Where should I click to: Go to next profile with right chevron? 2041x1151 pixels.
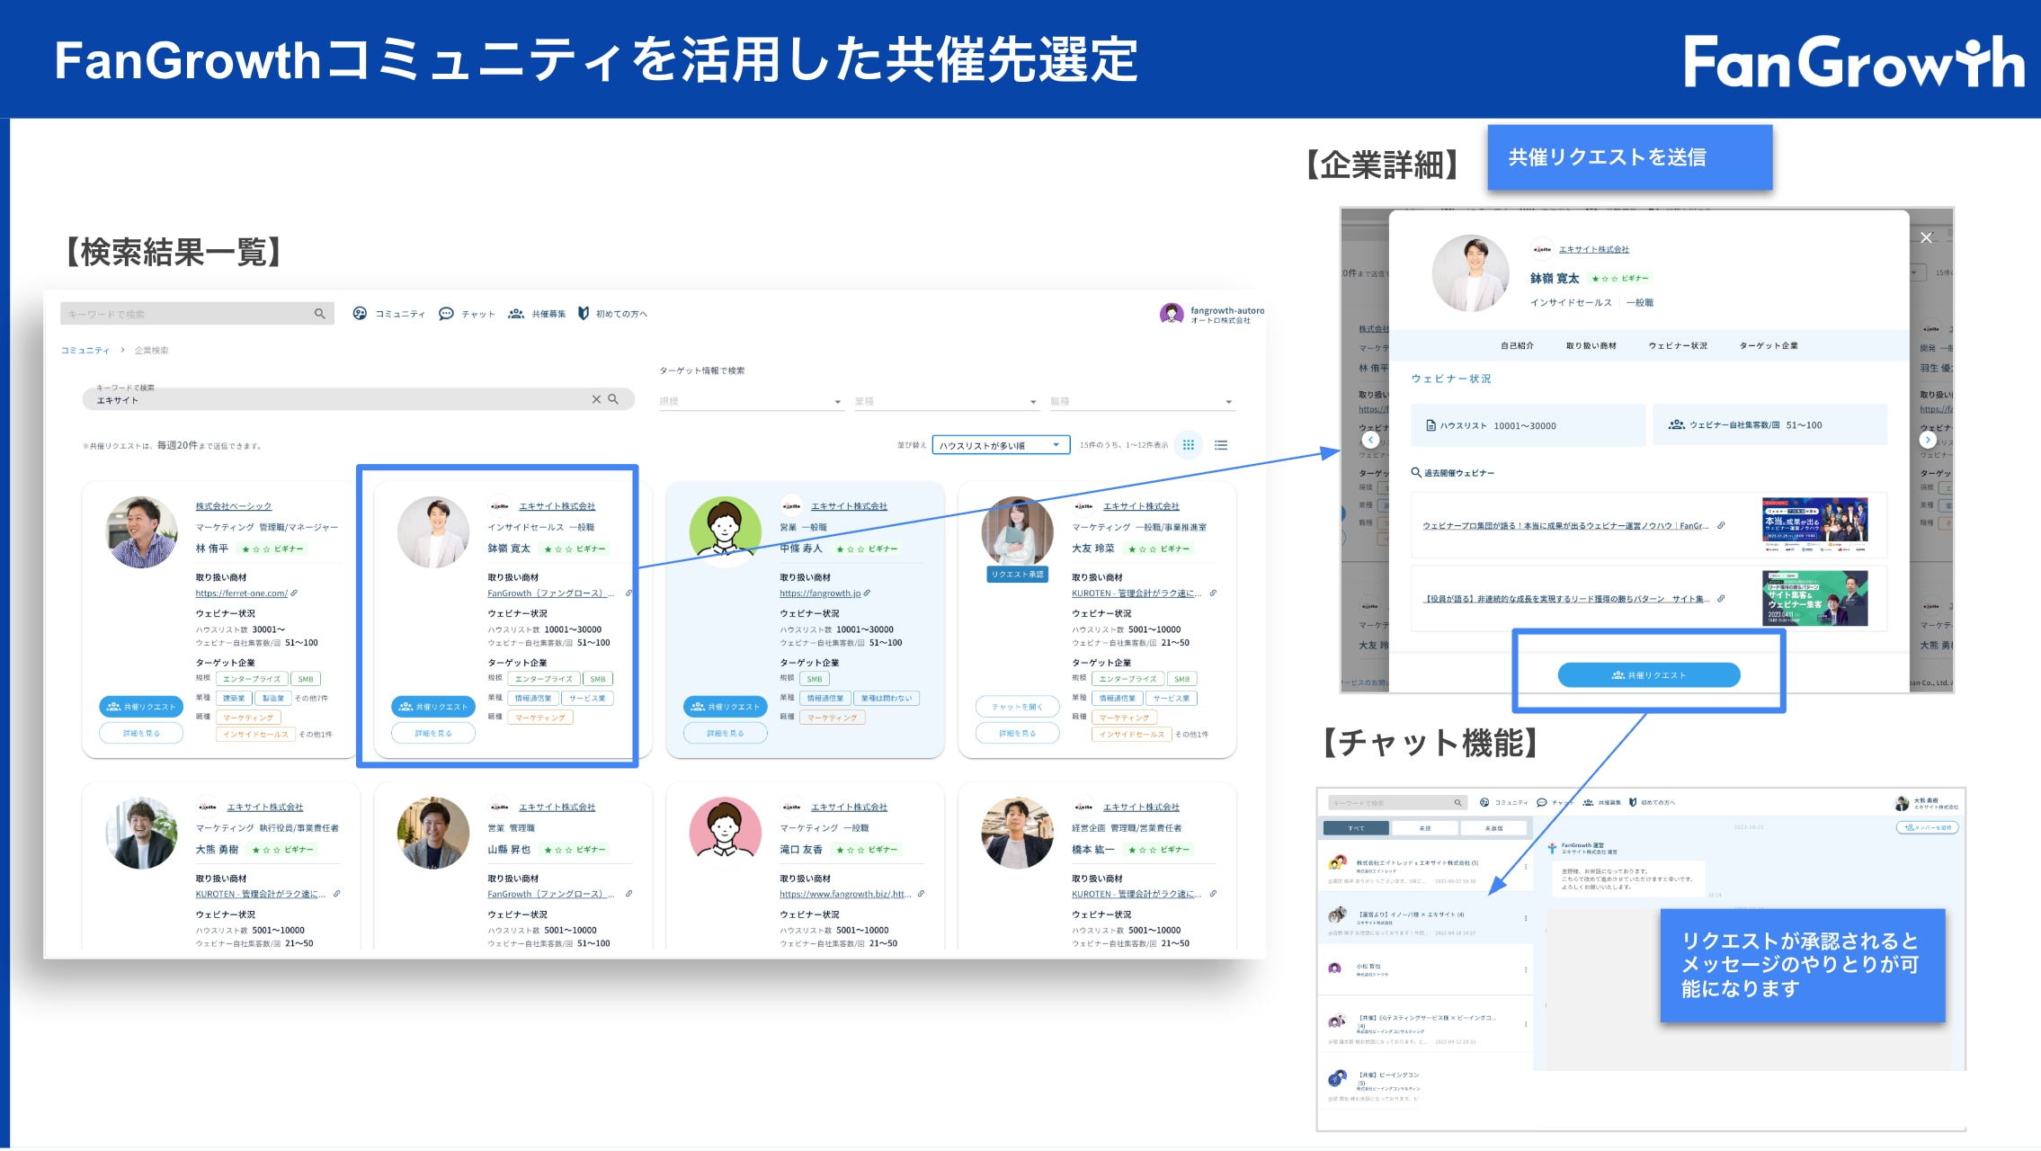[x=1927, y=440]
